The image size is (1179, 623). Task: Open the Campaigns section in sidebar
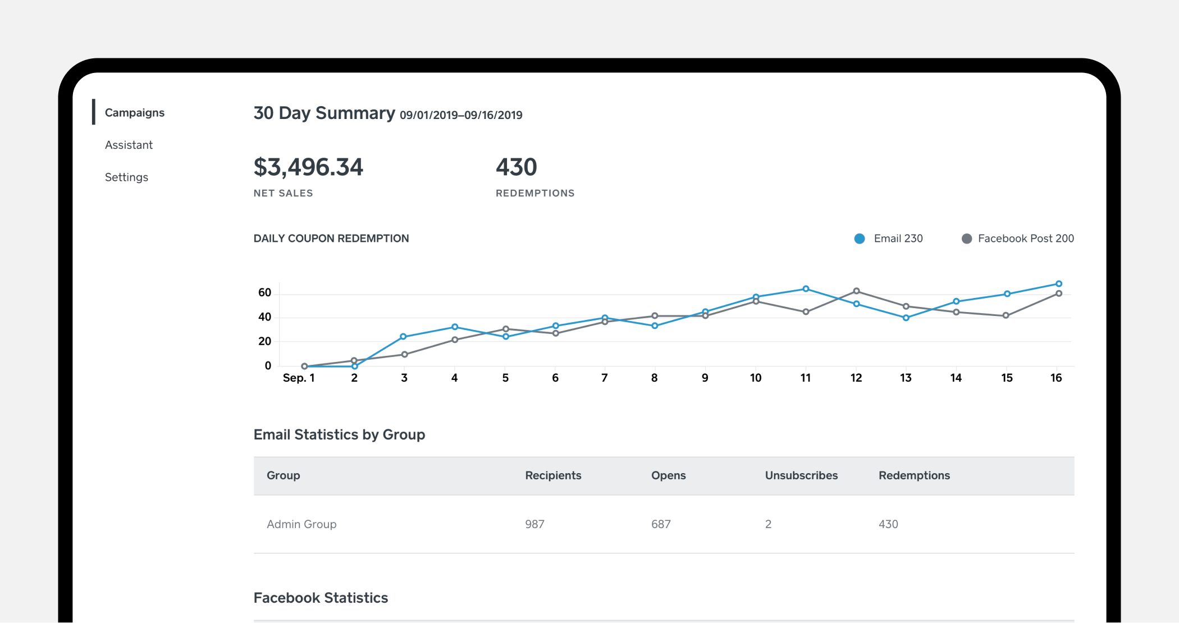pos(134,113)
